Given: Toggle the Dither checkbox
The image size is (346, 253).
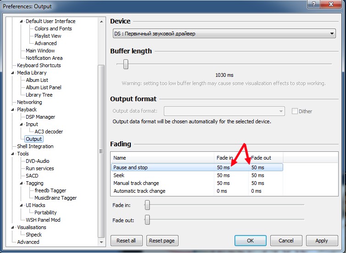Looking at the screenshot, I should coord(295,111).
